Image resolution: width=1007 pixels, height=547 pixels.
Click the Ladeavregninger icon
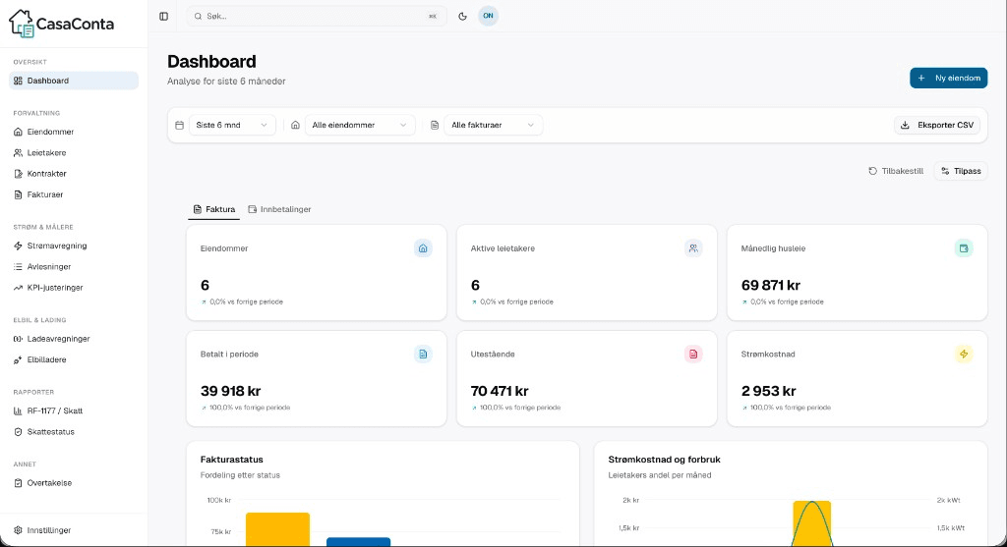[x=18, y=339]
